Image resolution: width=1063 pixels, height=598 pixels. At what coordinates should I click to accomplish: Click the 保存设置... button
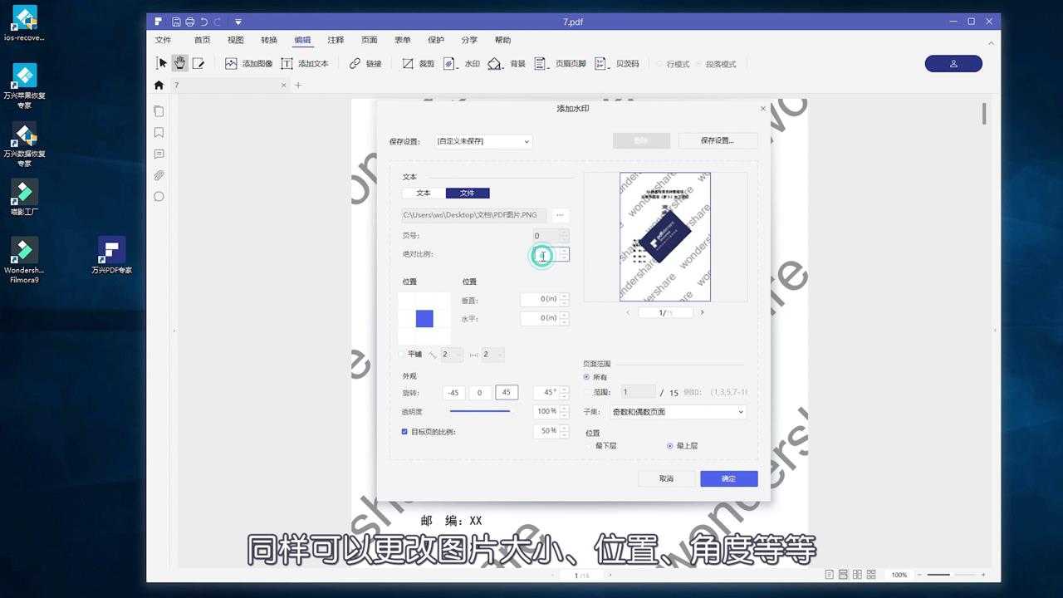coord(718,140)
